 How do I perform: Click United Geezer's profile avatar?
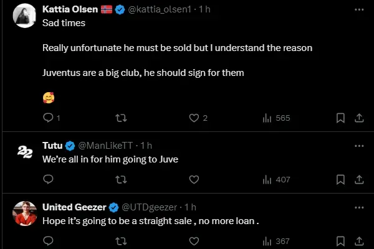point(24,214)
